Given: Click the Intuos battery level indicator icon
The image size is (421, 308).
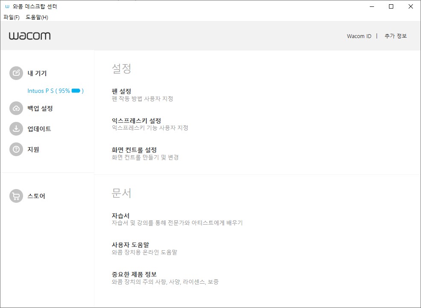Looking at the screenshot, I should pyautogui.click(x=76, y=91).
